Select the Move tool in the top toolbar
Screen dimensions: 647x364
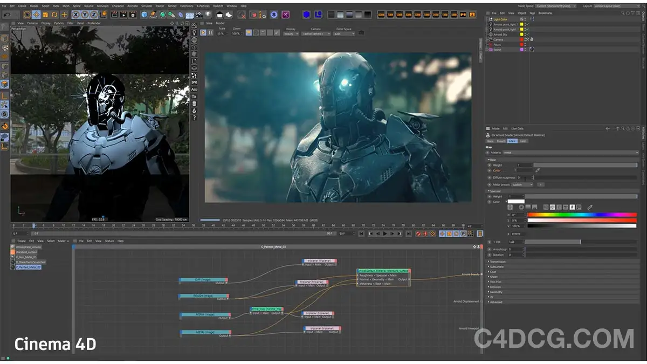click(x=36, y=15)
